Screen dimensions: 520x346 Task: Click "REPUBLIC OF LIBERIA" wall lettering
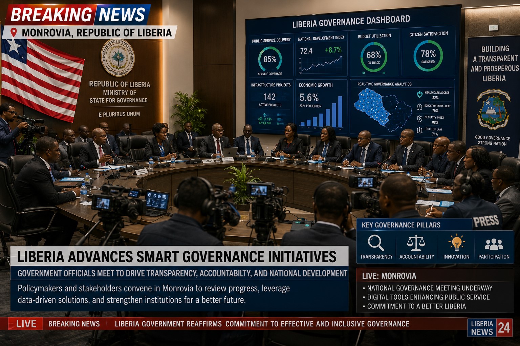tap(120, 84)
